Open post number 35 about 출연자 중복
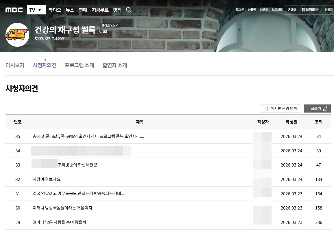This screenshot has width=334, height=230. 88,136
